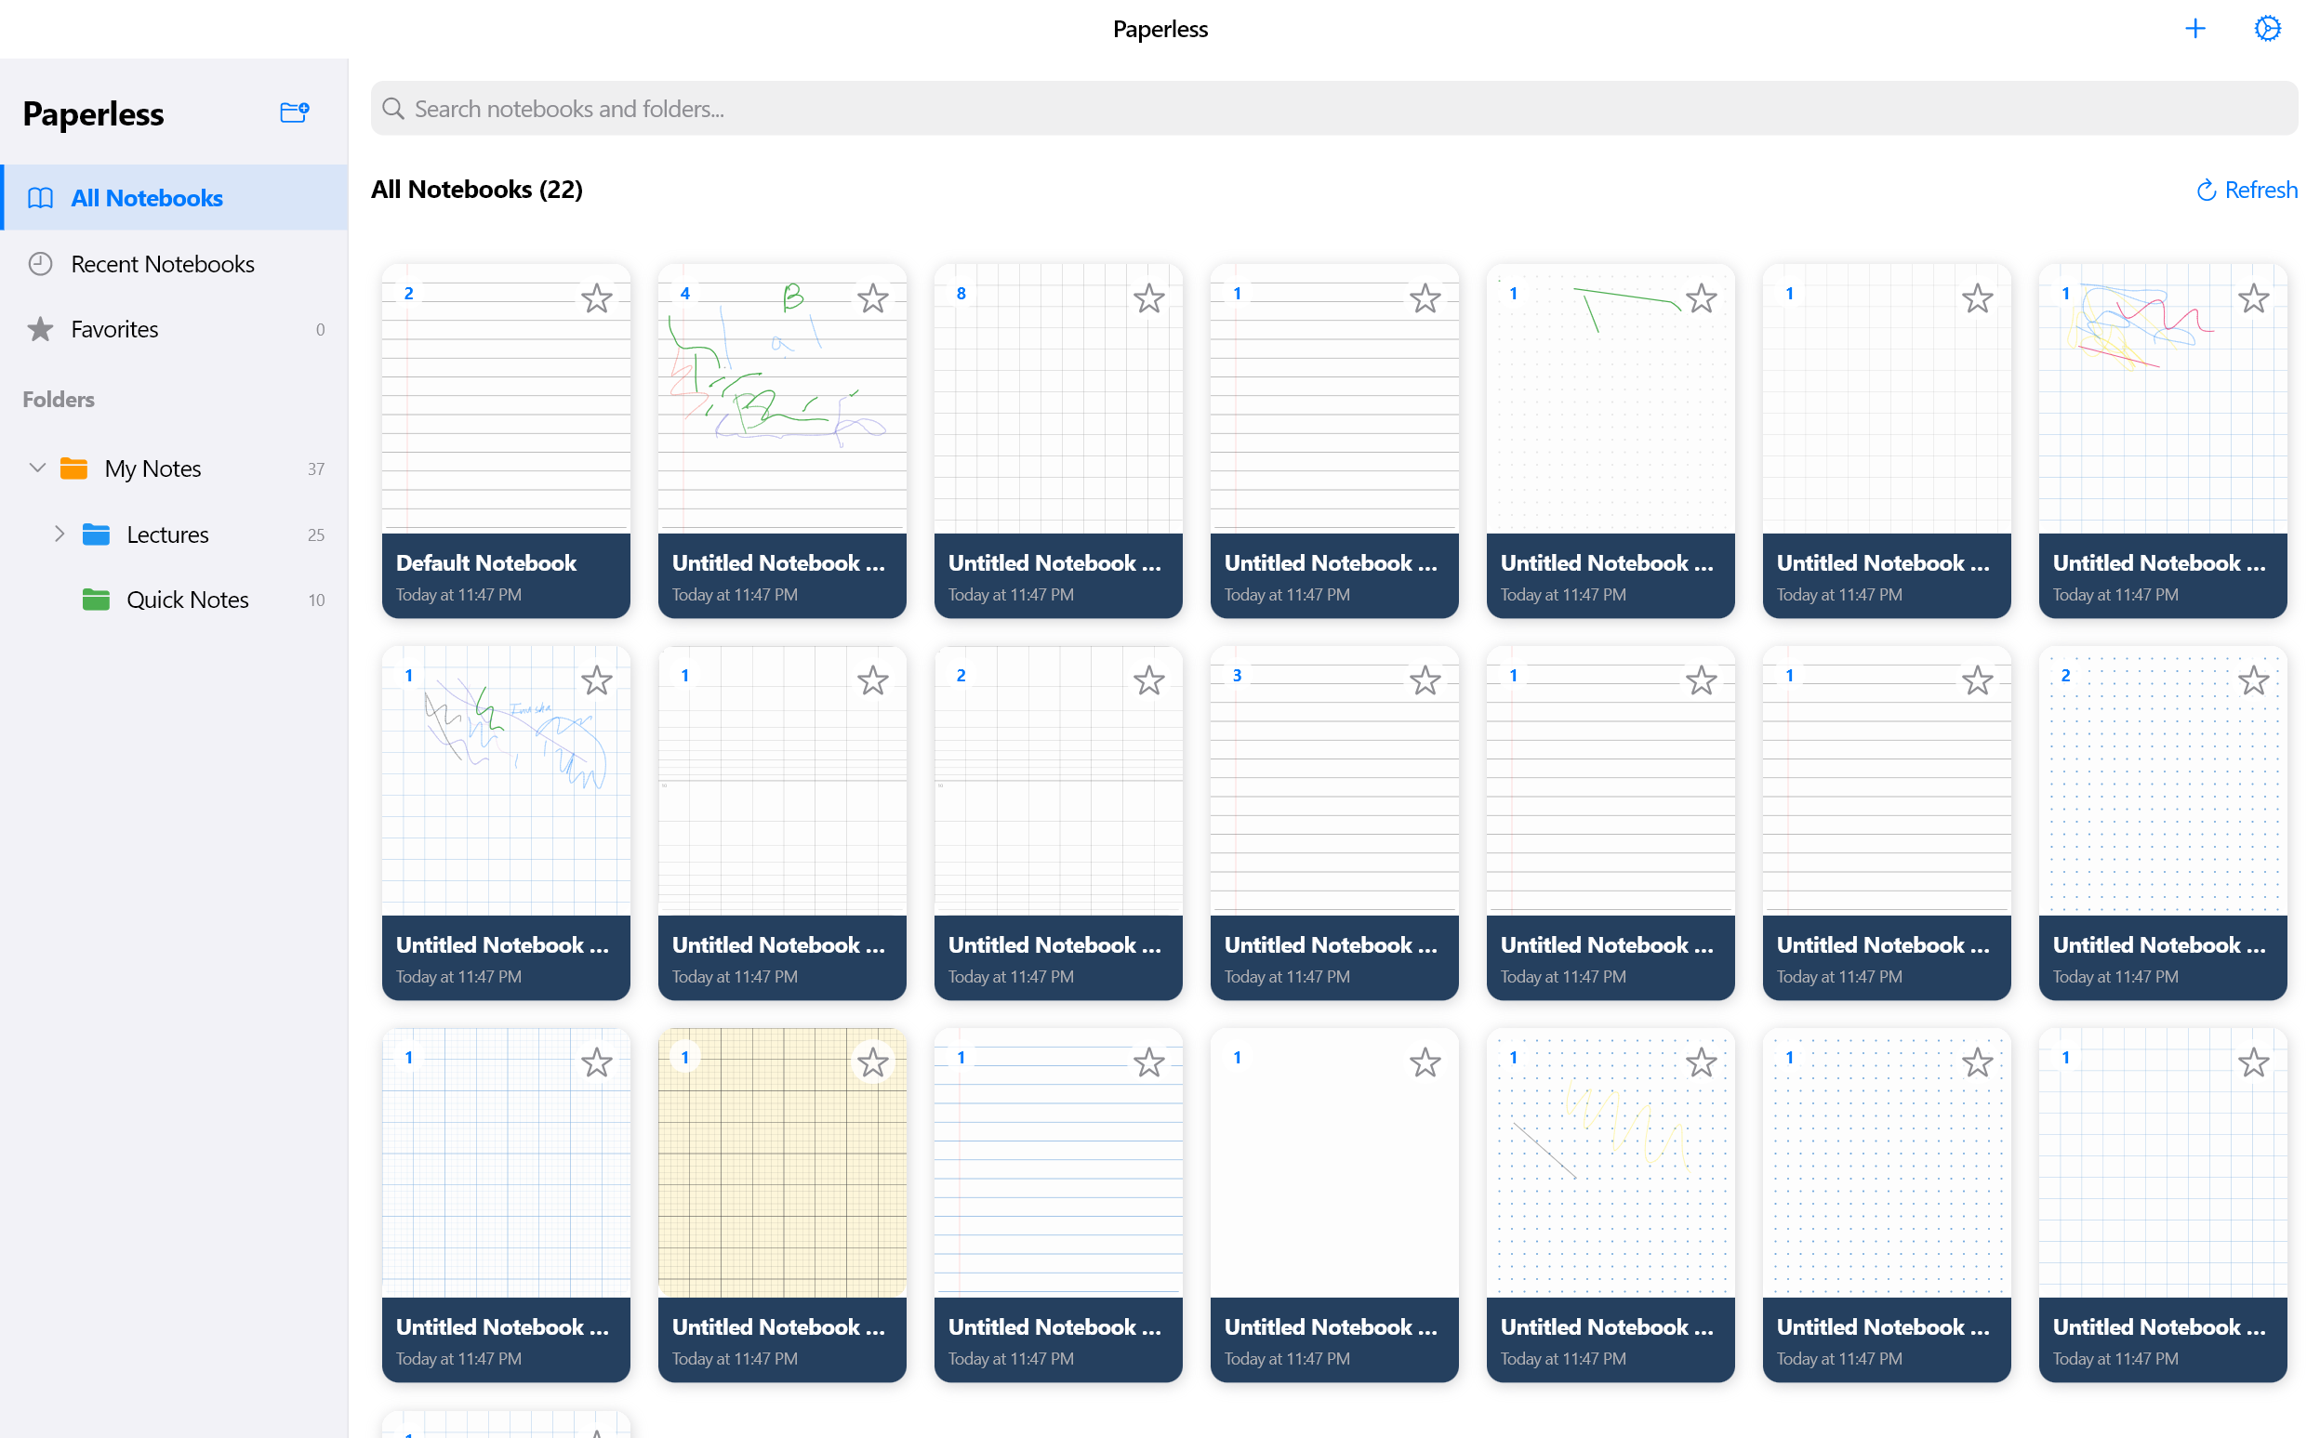Click the '25' count beside Lectures
2320x1438 pixels.
tap(316, 534)
